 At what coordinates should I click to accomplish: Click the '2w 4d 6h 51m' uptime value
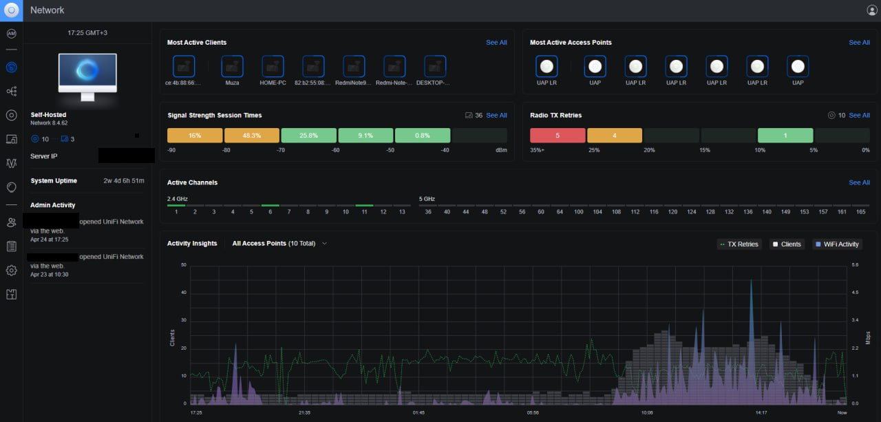click(124, 180)
